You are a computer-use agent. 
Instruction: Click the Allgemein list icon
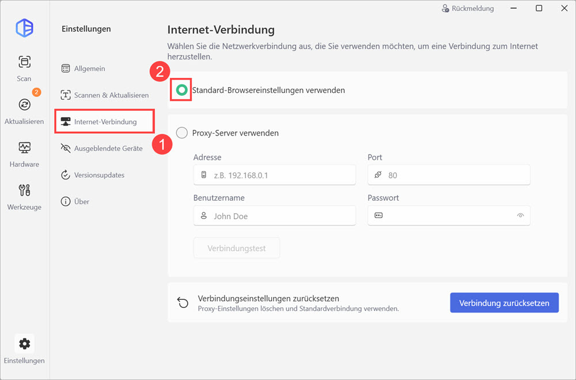point(66,69)
